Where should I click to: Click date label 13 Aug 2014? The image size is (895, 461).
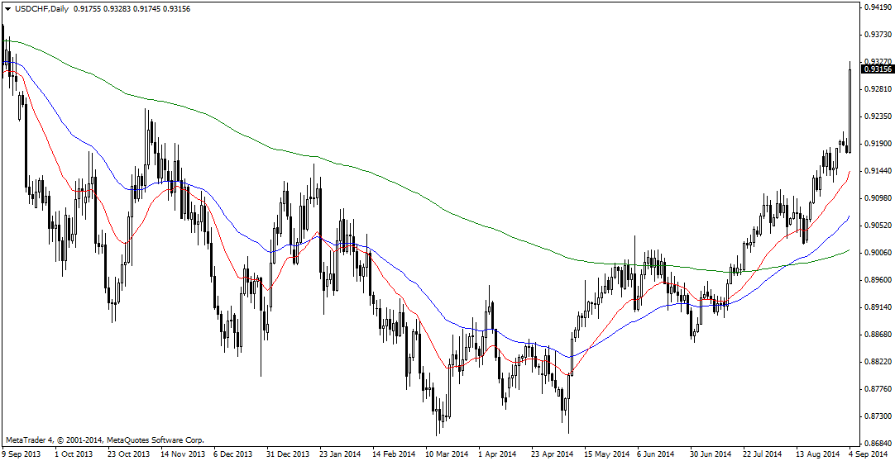(818, 454)
